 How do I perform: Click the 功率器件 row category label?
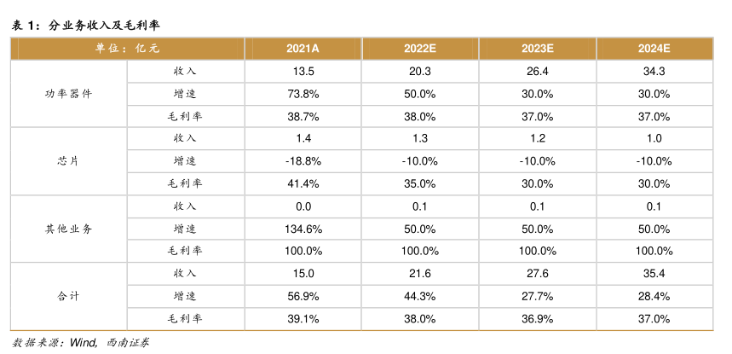[68, 94]
